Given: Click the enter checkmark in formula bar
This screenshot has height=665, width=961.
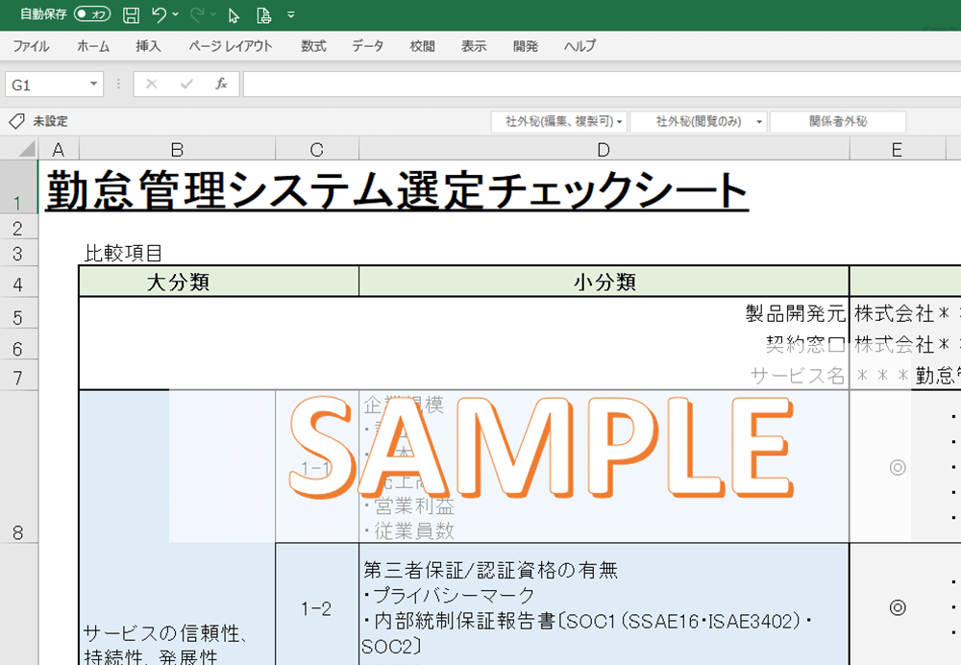Looking at the screenshot, I should (x=185, y=85).
